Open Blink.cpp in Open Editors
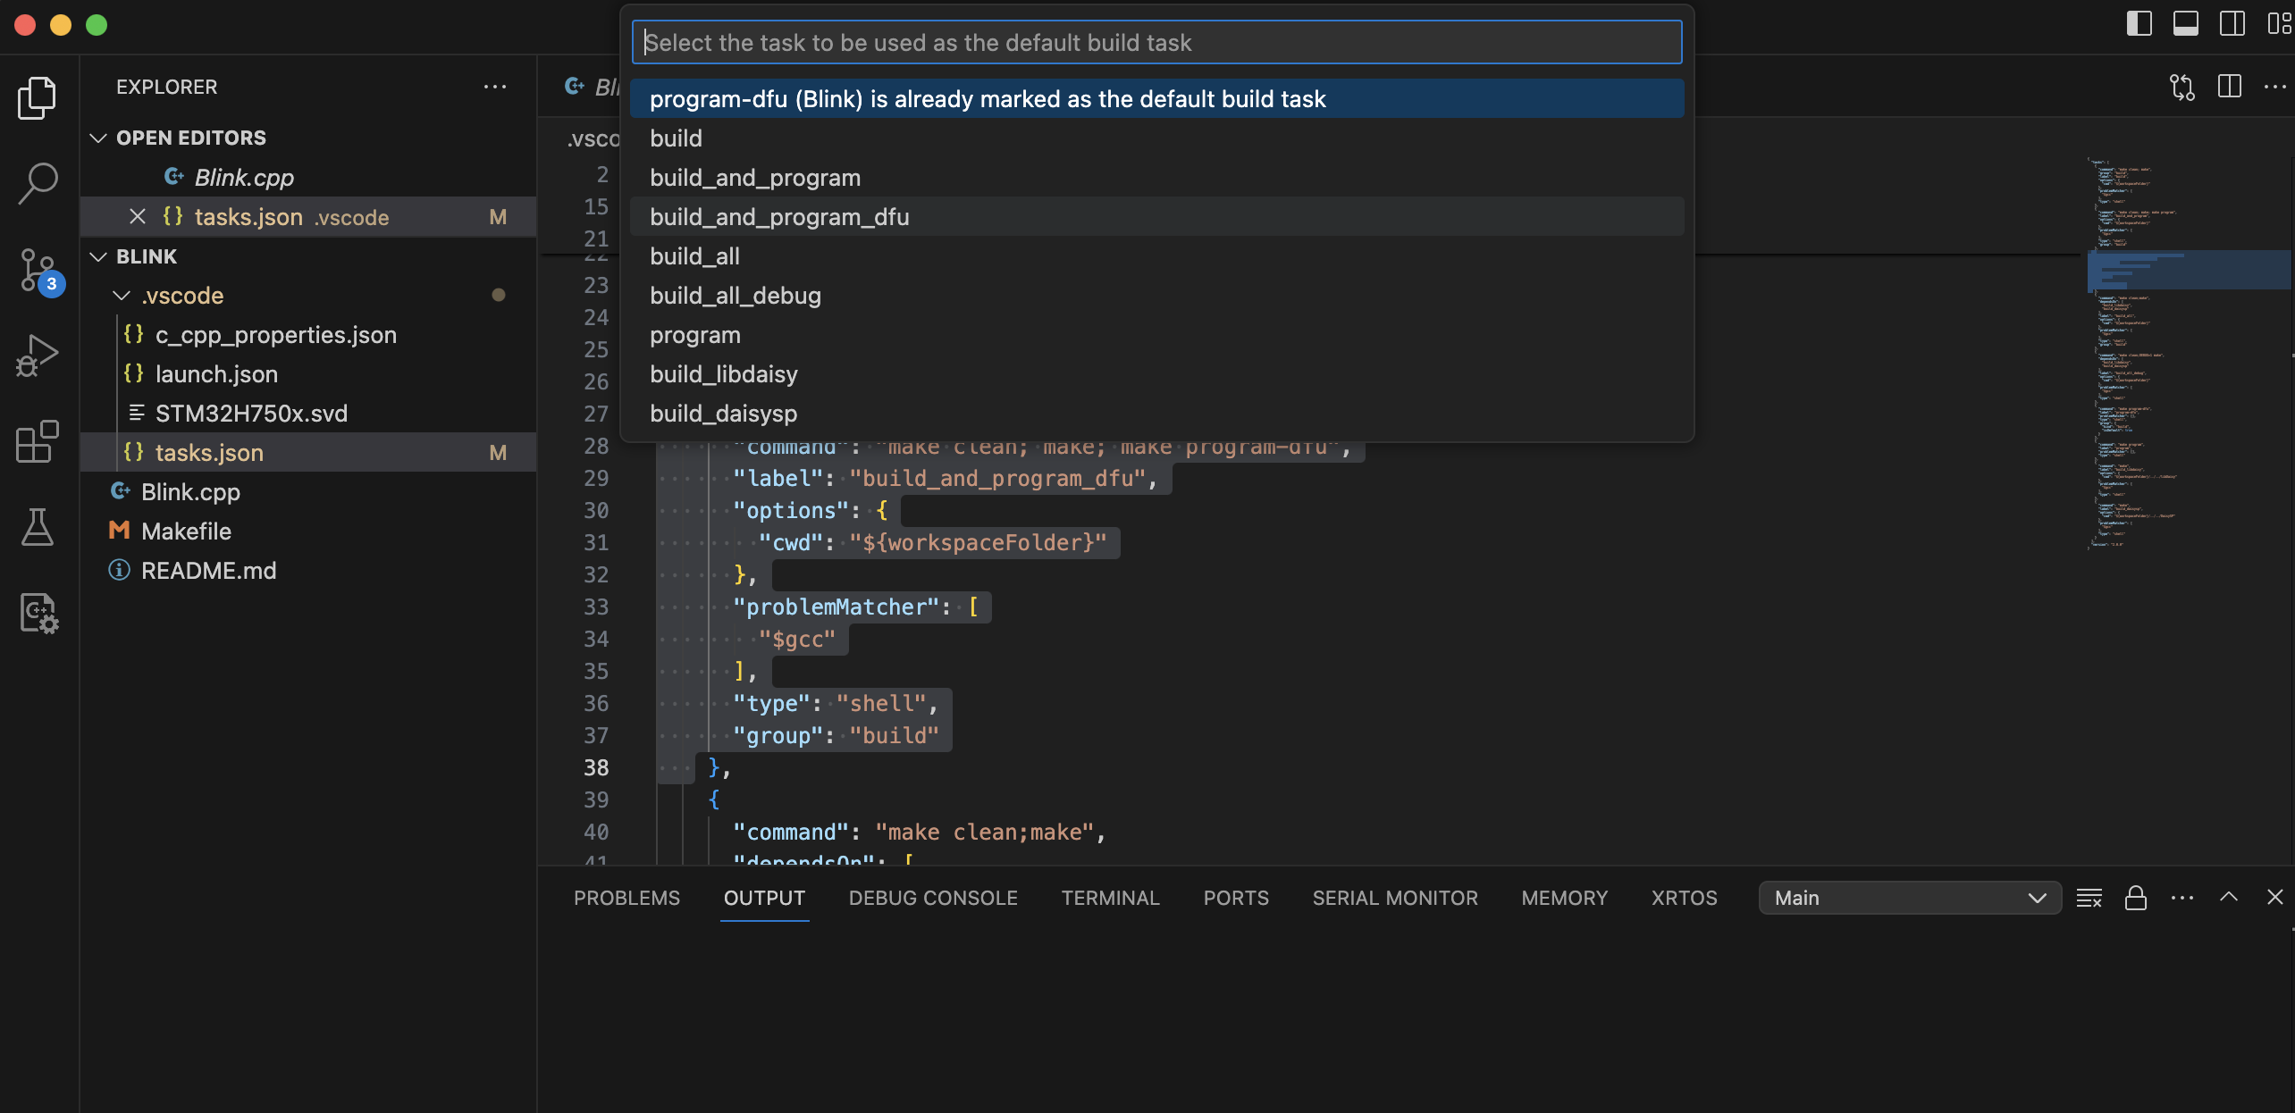The image size is (2295, 1113). tap(308, 177)
